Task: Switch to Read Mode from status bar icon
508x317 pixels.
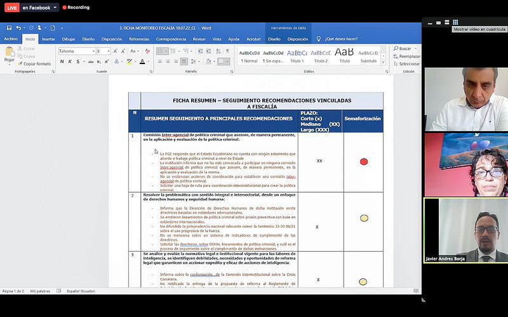Action: 416,291
